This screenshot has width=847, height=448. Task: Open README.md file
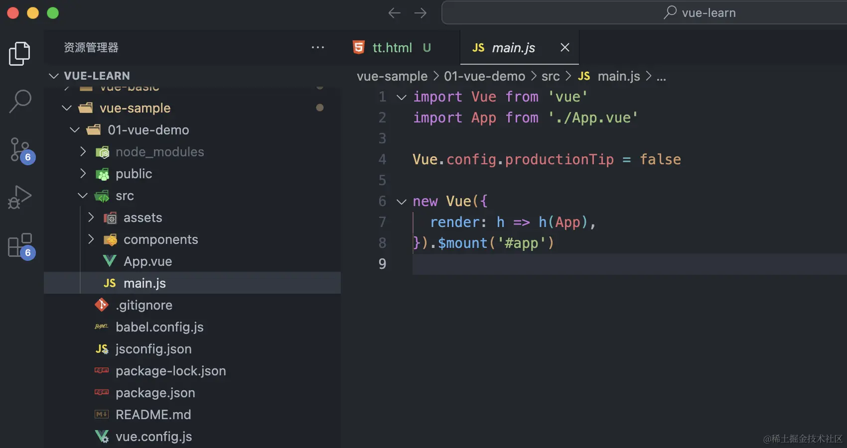153,415
